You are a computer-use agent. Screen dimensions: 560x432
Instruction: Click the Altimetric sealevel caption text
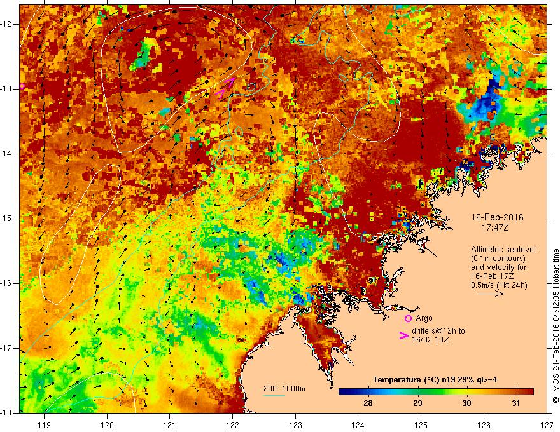(x=503, y=250)
